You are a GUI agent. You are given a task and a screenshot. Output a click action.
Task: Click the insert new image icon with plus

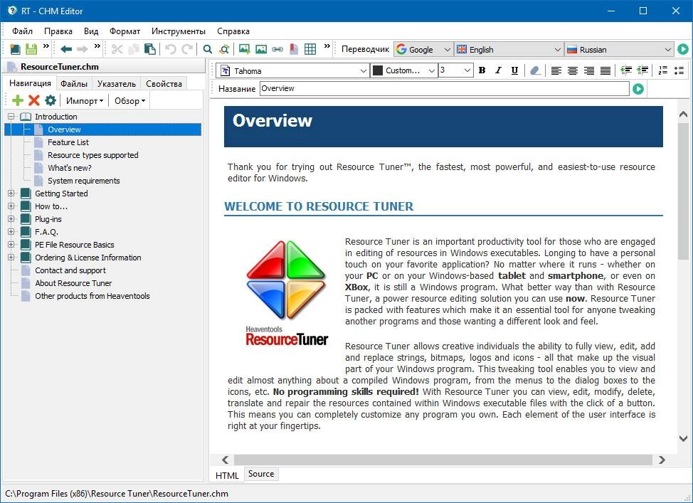(245, 49)
